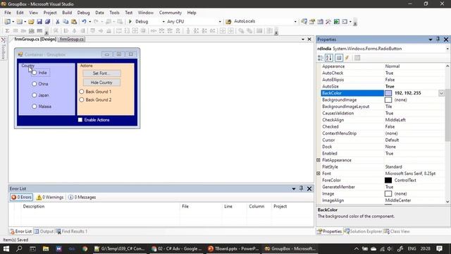The image size is (451, 254).
Task: Switch to Solution Explorer tab
Action: 364,231
